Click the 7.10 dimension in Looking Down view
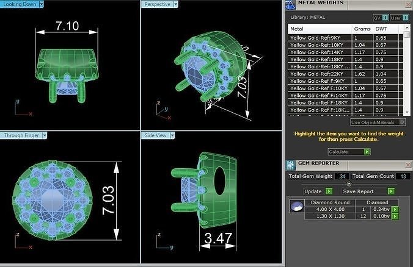 pos(67,26)
